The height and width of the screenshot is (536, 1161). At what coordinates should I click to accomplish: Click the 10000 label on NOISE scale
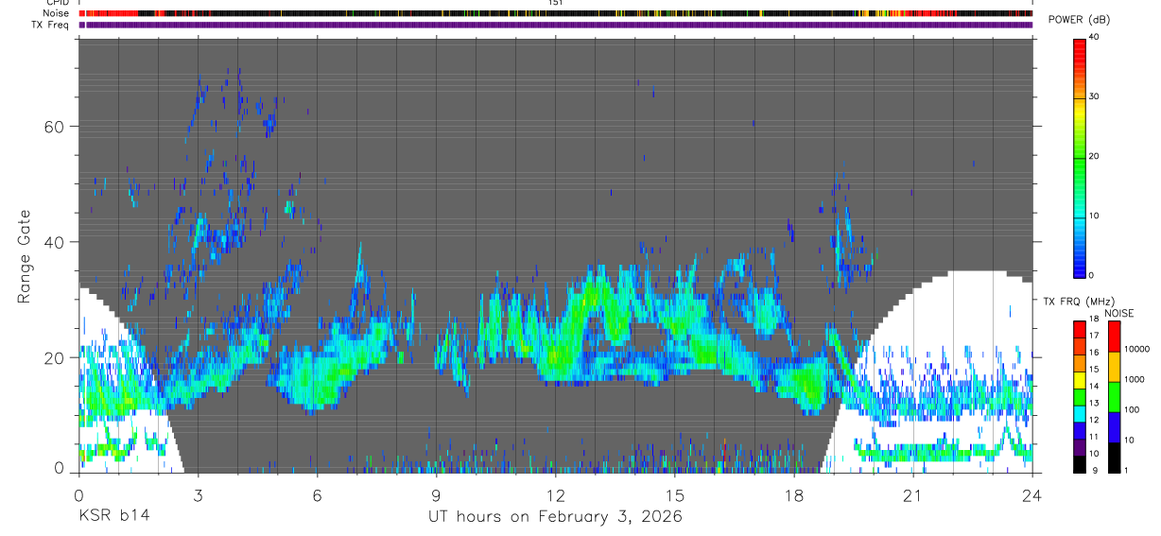[x=1136, y=349]
